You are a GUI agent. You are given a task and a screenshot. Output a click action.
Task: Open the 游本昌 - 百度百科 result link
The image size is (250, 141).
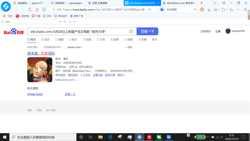[41, 53]
